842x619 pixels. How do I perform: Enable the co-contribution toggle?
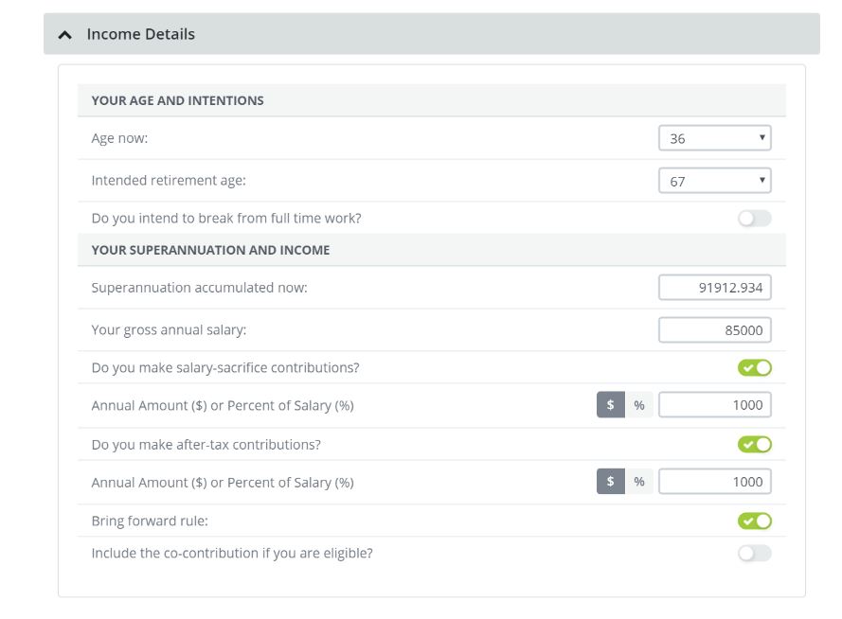(754, 554)
